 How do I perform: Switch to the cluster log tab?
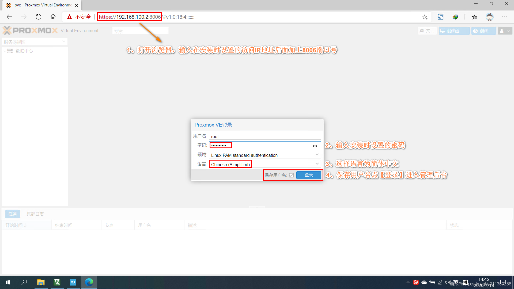pyautogui.click(x=35, y=214)
